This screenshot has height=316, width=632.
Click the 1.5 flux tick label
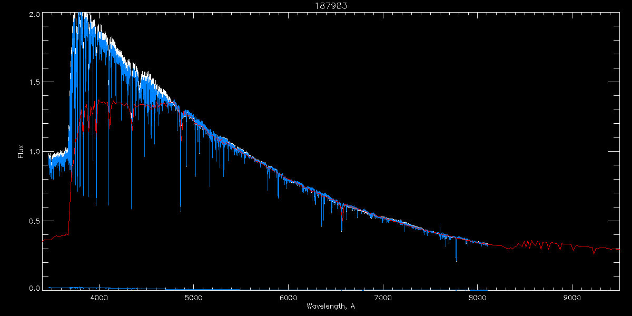(x=34, y=83)
